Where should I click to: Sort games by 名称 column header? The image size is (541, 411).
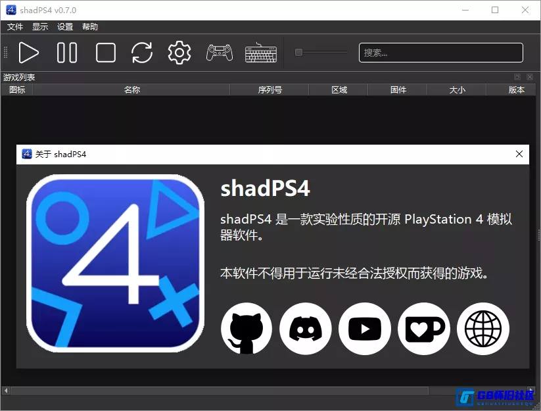131,89
